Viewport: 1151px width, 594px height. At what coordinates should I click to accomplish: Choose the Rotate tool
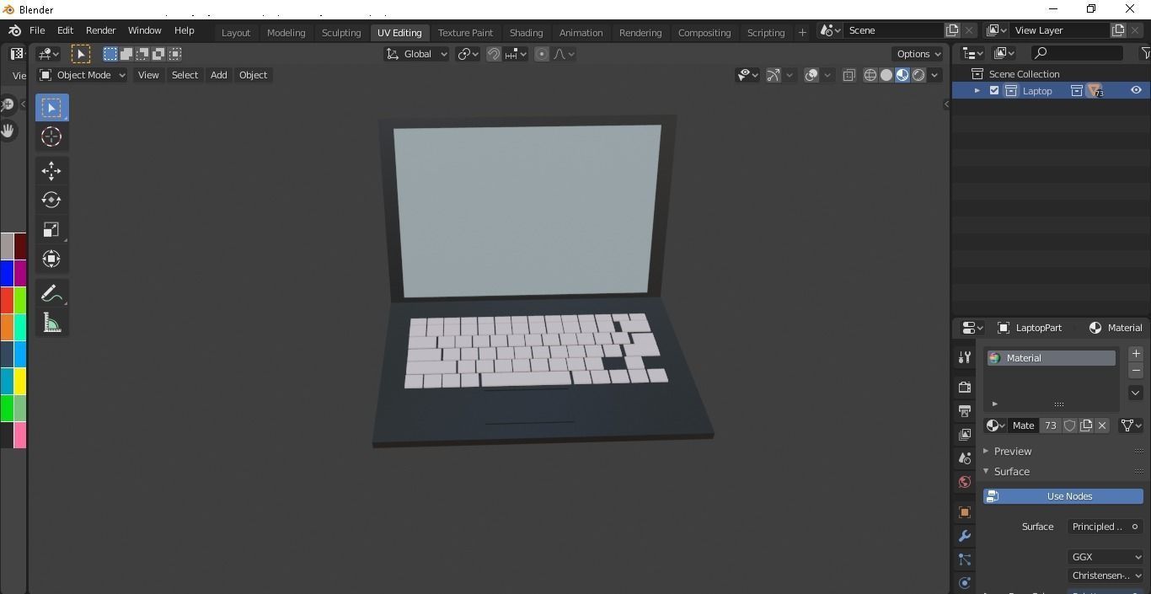click(51, 200)
